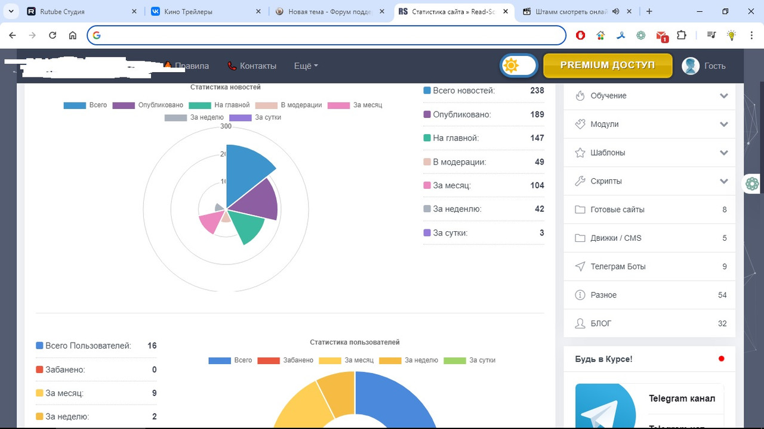Click the flame icon beside Обучение
The image size is (764, 429).
coord(580,95)
